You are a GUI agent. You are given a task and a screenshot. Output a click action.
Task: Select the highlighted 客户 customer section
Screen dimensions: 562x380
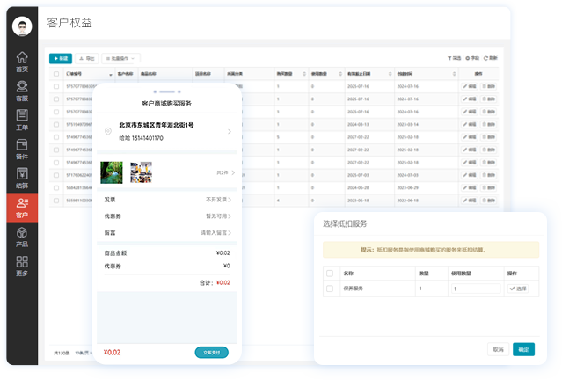click(22, 208)
